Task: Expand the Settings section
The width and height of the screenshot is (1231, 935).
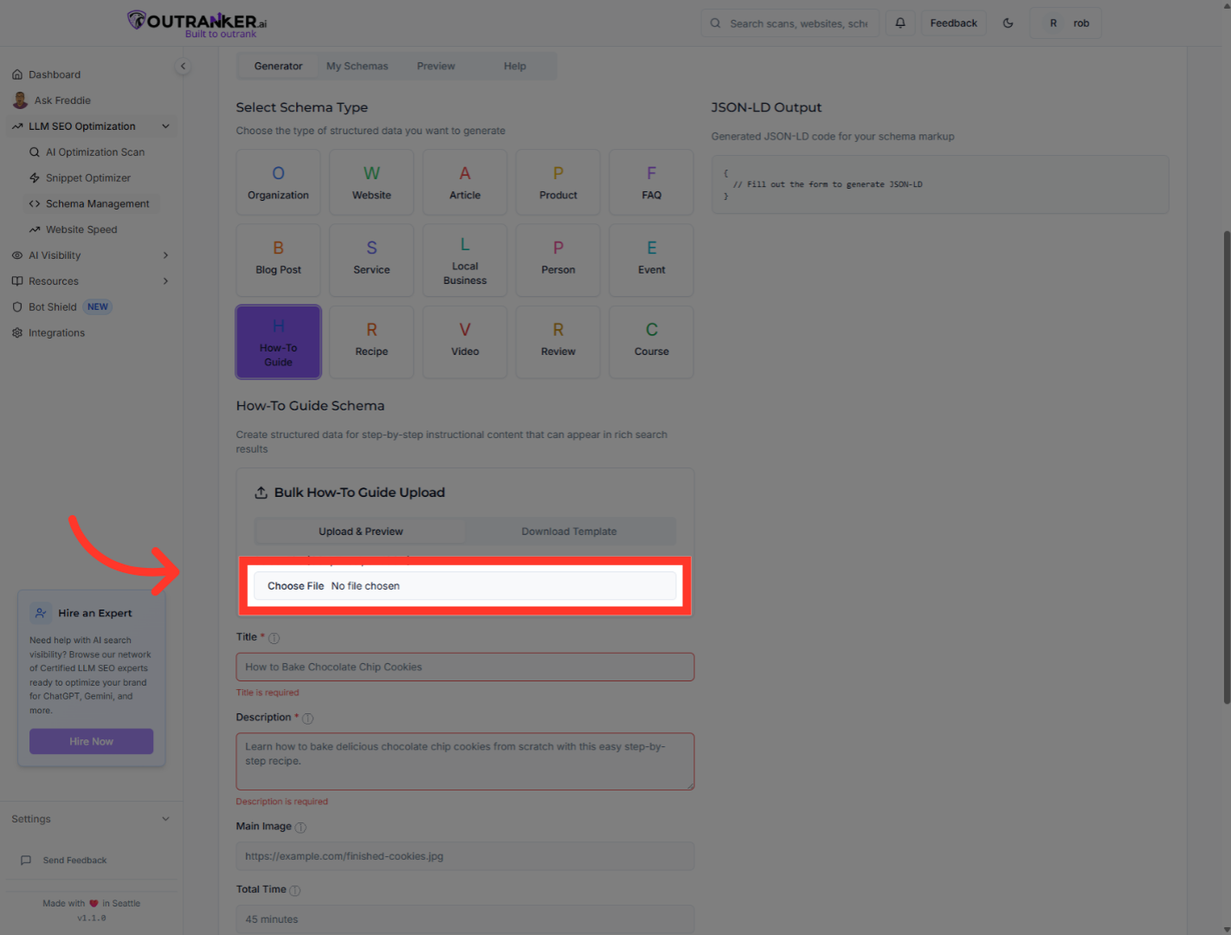Action: (165, 819)
